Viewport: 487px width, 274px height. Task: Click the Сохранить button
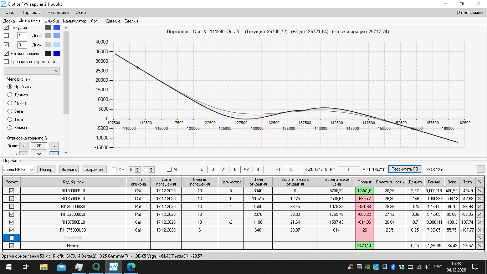(94, 169)
